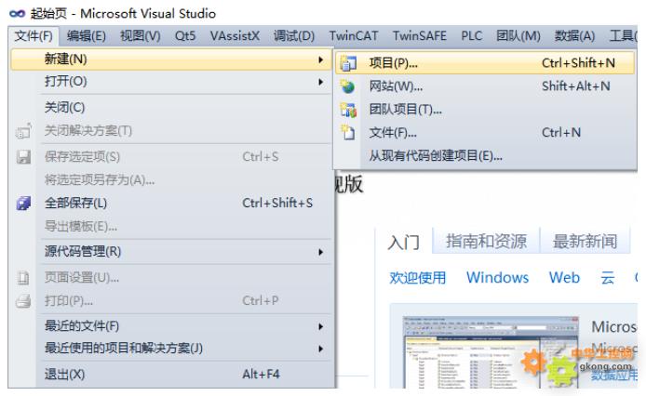The width and height of the screenshot is (646, 396).
Task: Click the team project icon beside 团队项目(T)
Action: pos(348,110)
